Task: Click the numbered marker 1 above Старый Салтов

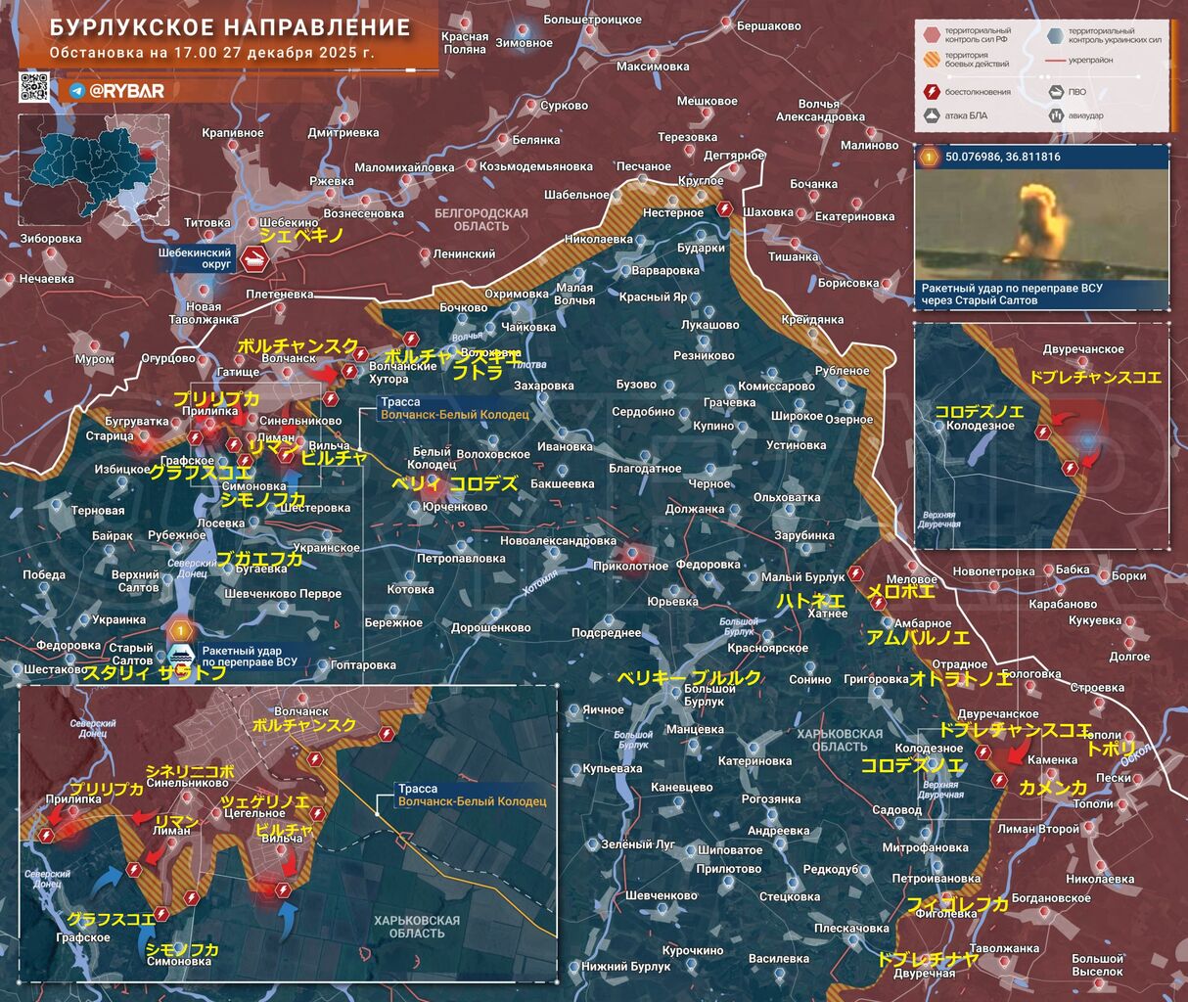Action: (181, 629)
